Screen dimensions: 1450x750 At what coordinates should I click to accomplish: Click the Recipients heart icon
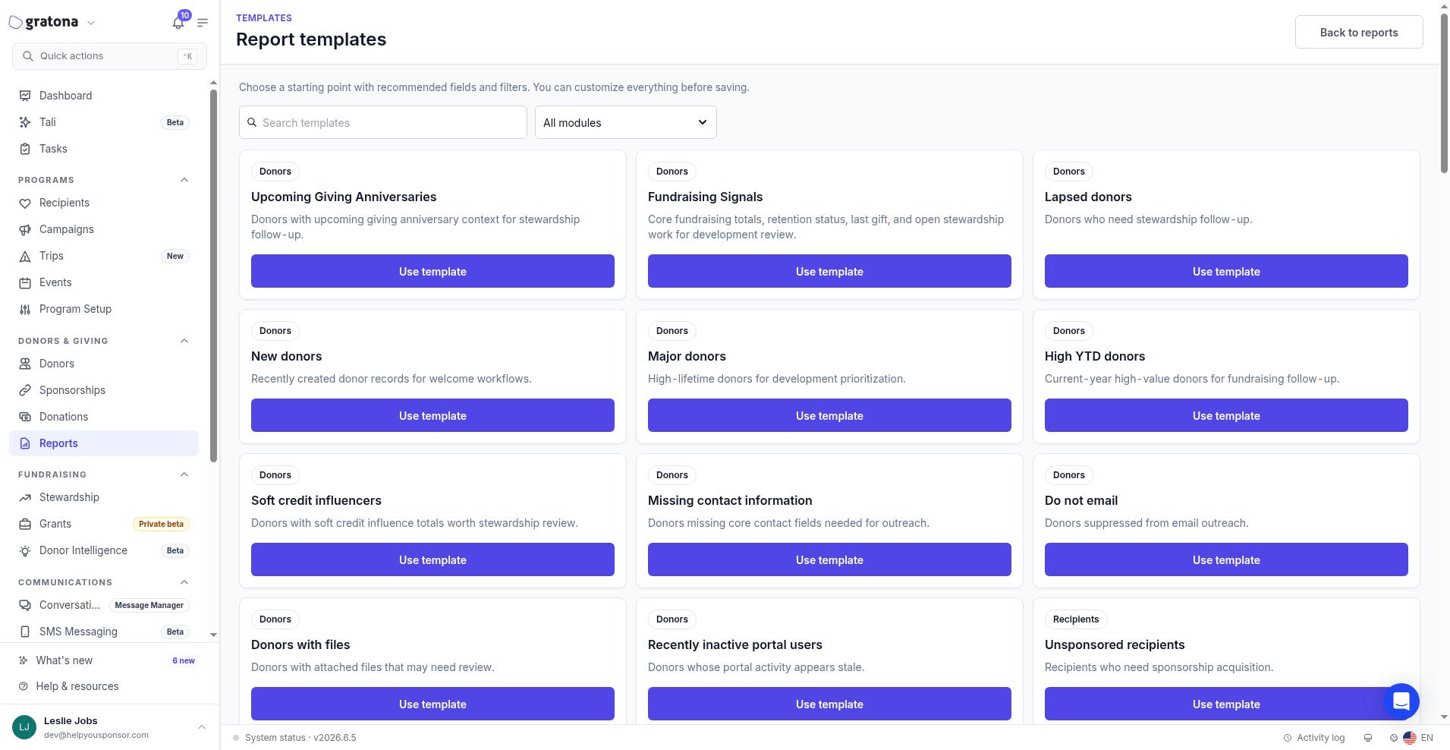(25, 203)
